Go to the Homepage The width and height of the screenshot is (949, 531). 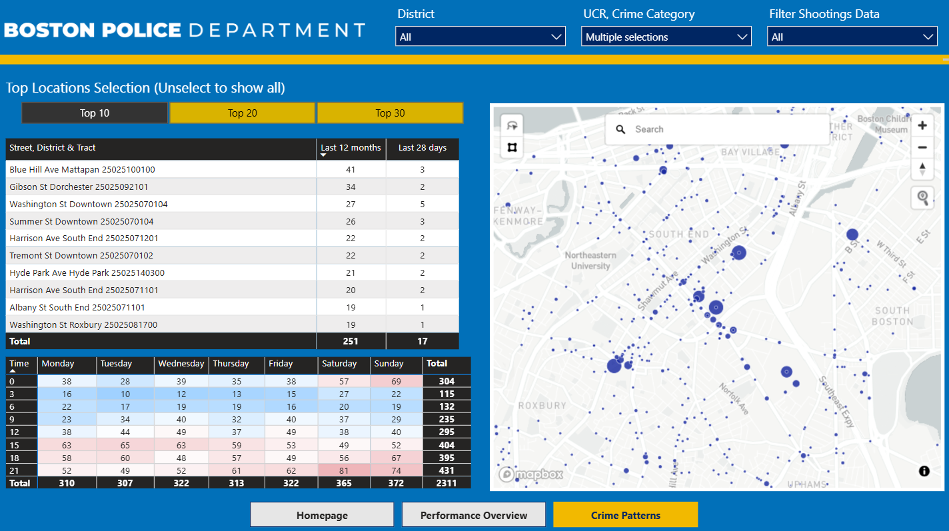[x=322, y=515]
